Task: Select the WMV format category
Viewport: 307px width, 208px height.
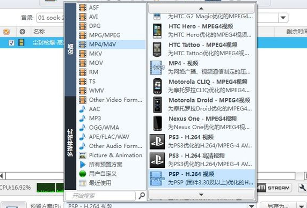Action: coord(112,91)
